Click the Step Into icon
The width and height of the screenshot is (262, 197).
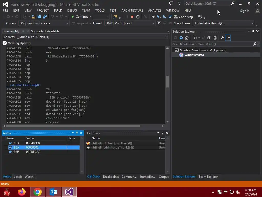click(159, 17)
